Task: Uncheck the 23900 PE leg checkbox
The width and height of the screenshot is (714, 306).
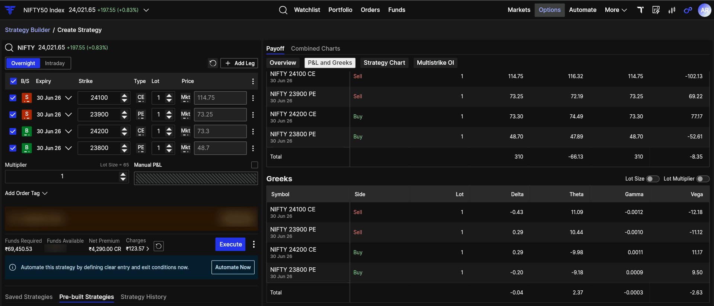Action: click(x=13, y=115)
